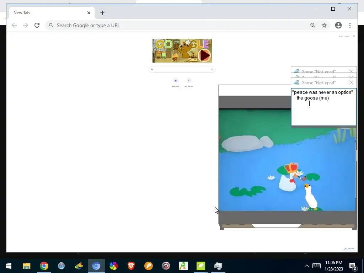Select the New Tab browser tab
364x273 pixels.
coord(52,13)
